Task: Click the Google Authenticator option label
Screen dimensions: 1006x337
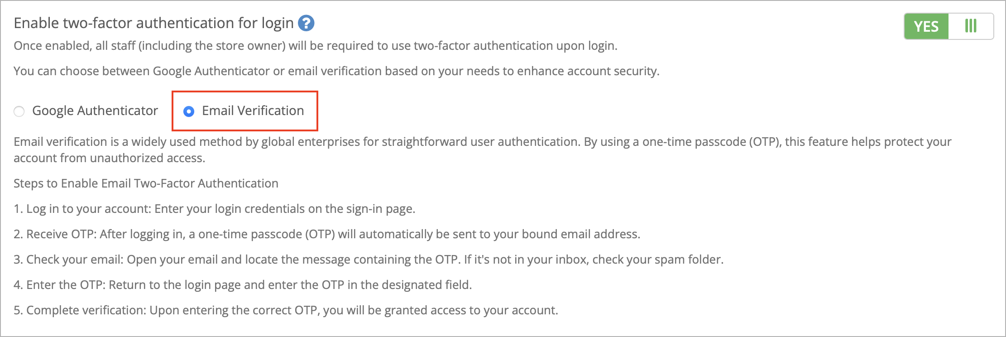Action: tap(95, 111)
